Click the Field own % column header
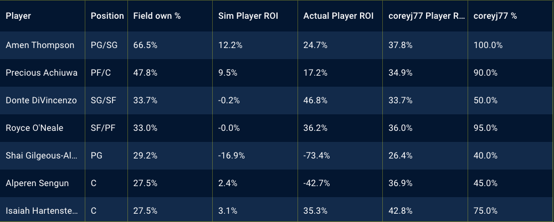Viewport: 554px width, 222px height. tap(157, 16)
